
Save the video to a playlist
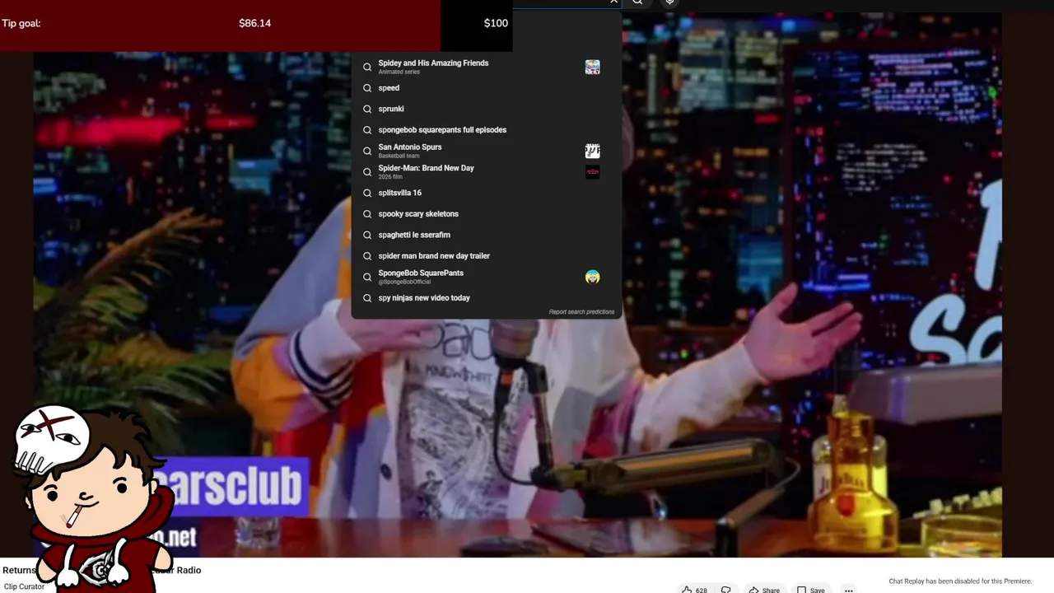pyautogui.click(x=810, y=590)
